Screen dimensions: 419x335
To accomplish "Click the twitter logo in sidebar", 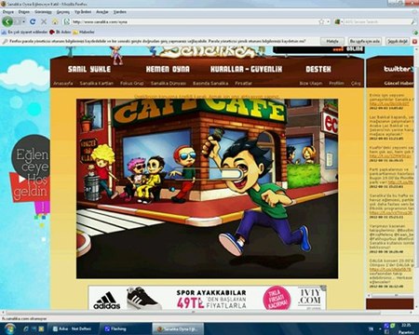I will 399,69.
